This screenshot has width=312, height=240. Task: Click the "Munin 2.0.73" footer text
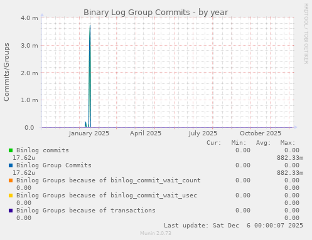pyautogui.click(x=156, y=233)
